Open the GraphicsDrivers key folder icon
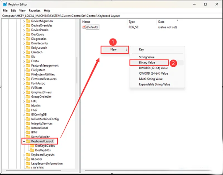This screenshot has height=175, width=223. coord(28,92)
